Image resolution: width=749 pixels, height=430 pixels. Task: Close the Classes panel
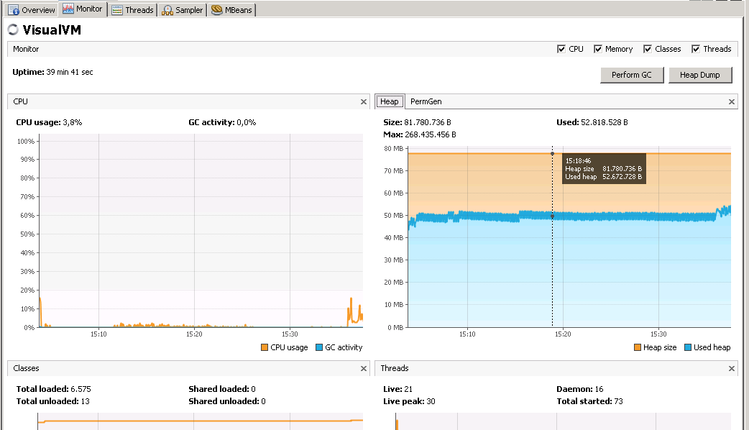(x=364, y=368)
